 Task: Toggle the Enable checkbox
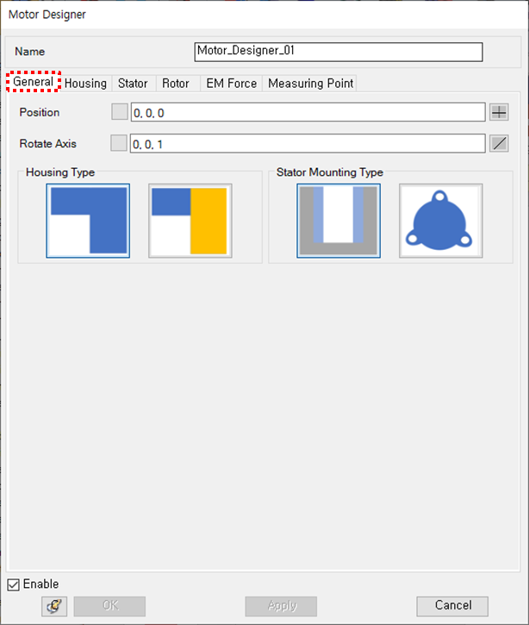click(x=13, y=584)
